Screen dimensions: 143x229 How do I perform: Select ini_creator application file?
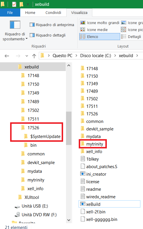[93, 174]
